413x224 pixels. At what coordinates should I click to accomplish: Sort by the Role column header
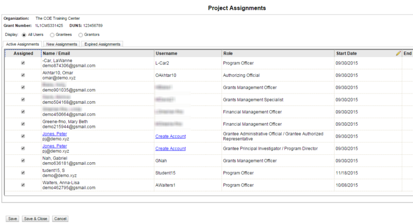[x=228, y=54]
